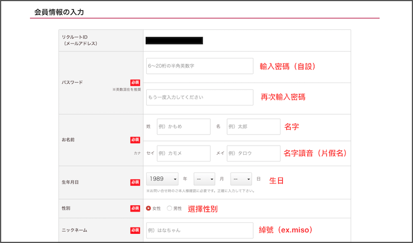Image resolution: width=413 pixels, height=243 pixels.
Task: Select the 女性 radio button
Action: pyautogui.click(x=149, y=209)
